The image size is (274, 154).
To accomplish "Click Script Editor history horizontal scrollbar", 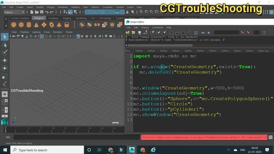I will 160,45.
